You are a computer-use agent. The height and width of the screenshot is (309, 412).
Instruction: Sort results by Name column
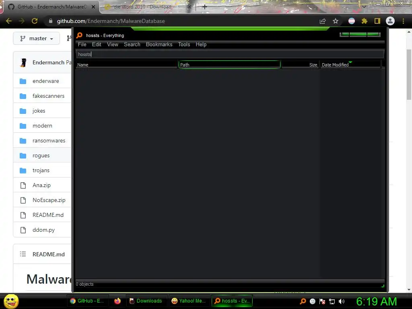(127, 65)
